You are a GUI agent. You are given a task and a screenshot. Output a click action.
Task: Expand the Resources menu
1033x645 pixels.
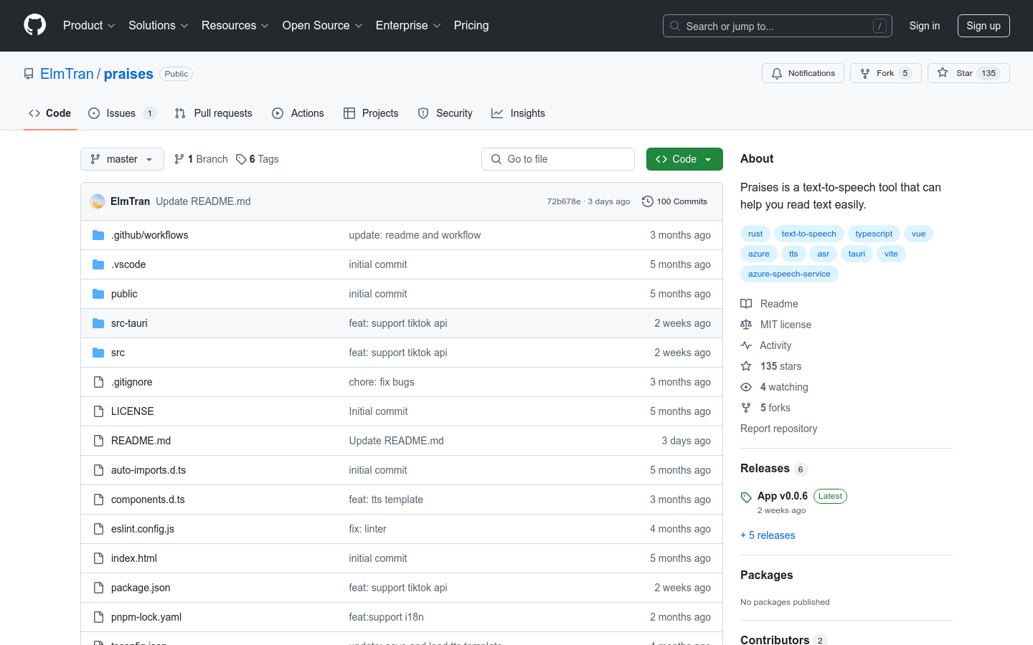235,26
